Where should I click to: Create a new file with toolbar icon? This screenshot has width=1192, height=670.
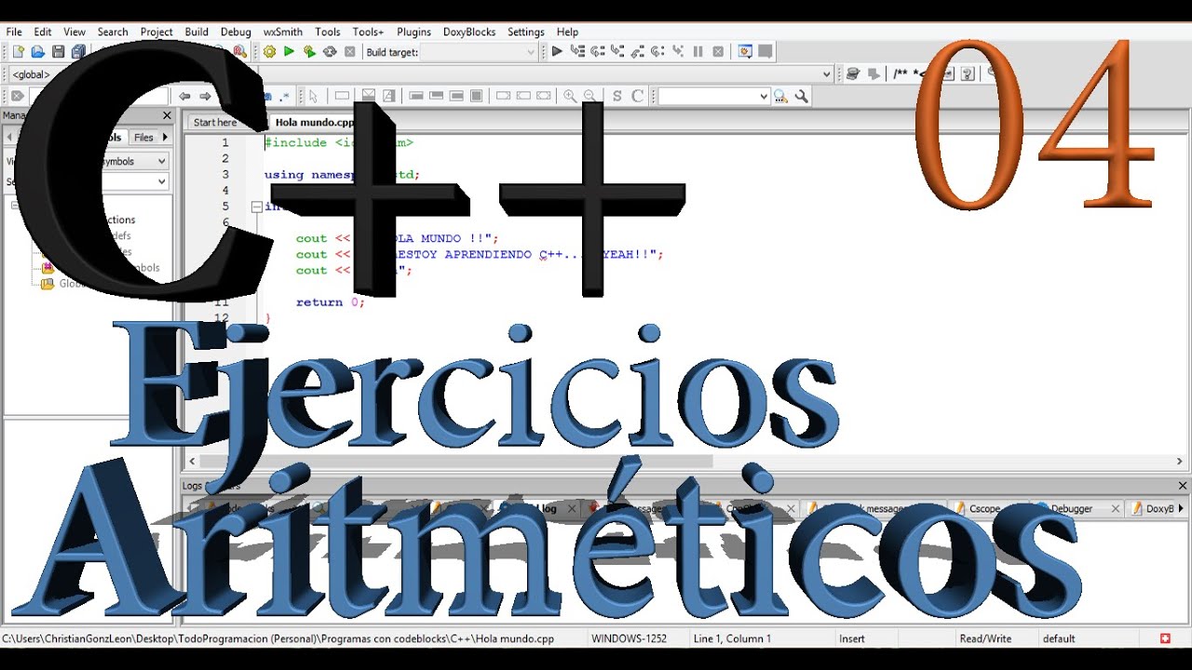coord(18,52)
